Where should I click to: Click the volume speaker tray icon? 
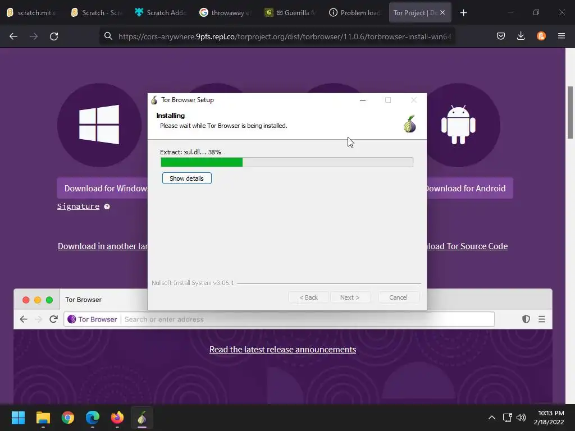pyautogui.click(x=521, y=418)
